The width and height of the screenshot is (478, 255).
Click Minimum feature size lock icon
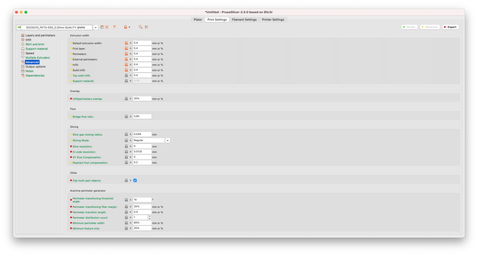pyautogui.click(x=126, y=228)
